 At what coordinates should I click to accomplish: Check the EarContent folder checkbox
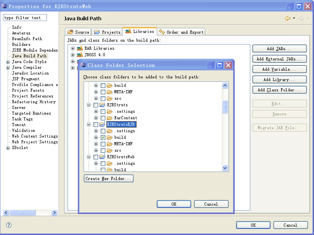click(103, 118)
